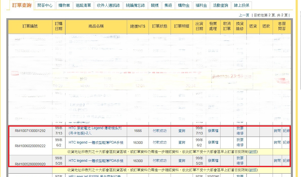Open HTC legend product link for 6/2 order
The image size is (301, 177).
[x=96, y=143]
